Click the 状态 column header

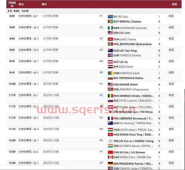click(174, 4)
